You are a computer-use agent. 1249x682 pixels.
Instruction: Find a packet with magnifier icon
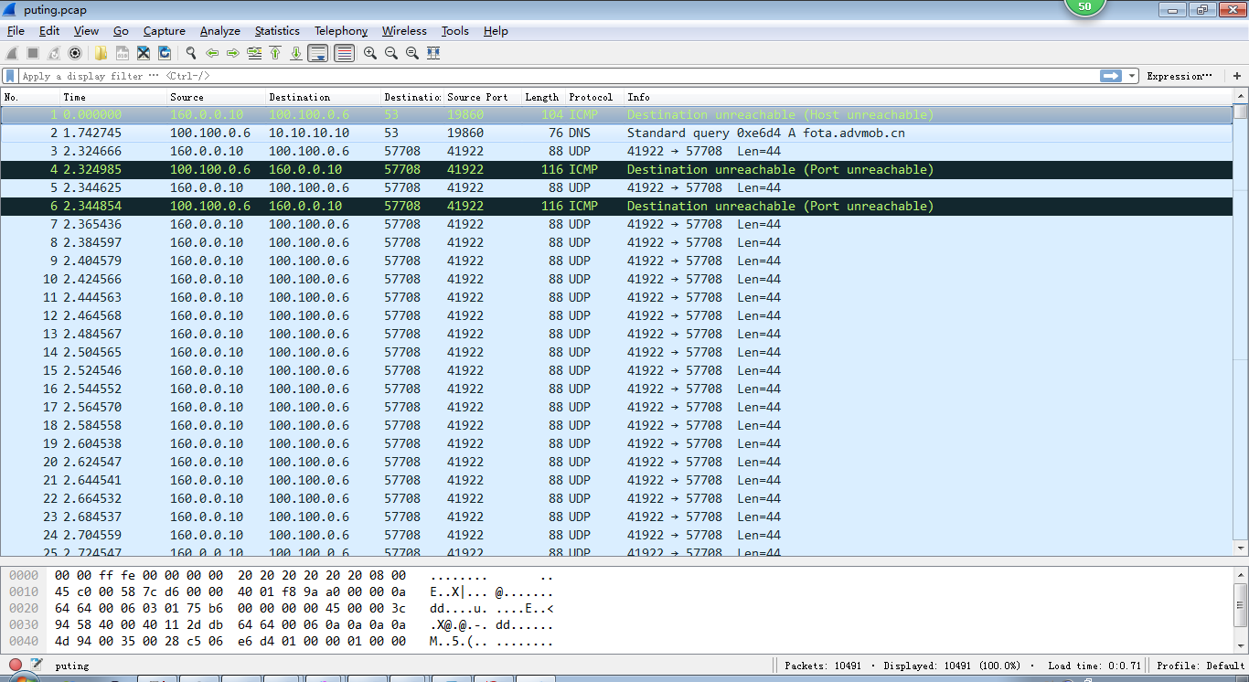pos(190,53)
